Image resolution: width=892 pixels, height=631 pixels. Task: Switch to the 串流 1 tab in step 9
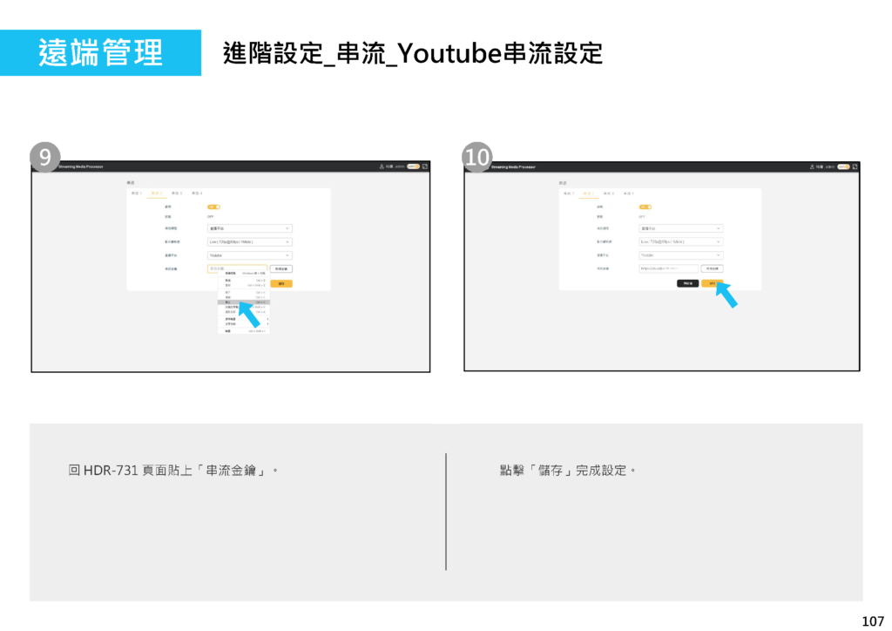point(136,193)
